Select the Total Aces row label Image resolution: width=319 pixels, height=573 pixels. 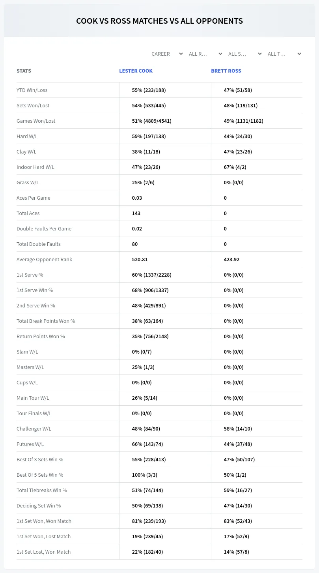pyautogui.click(x=28, y=213)
